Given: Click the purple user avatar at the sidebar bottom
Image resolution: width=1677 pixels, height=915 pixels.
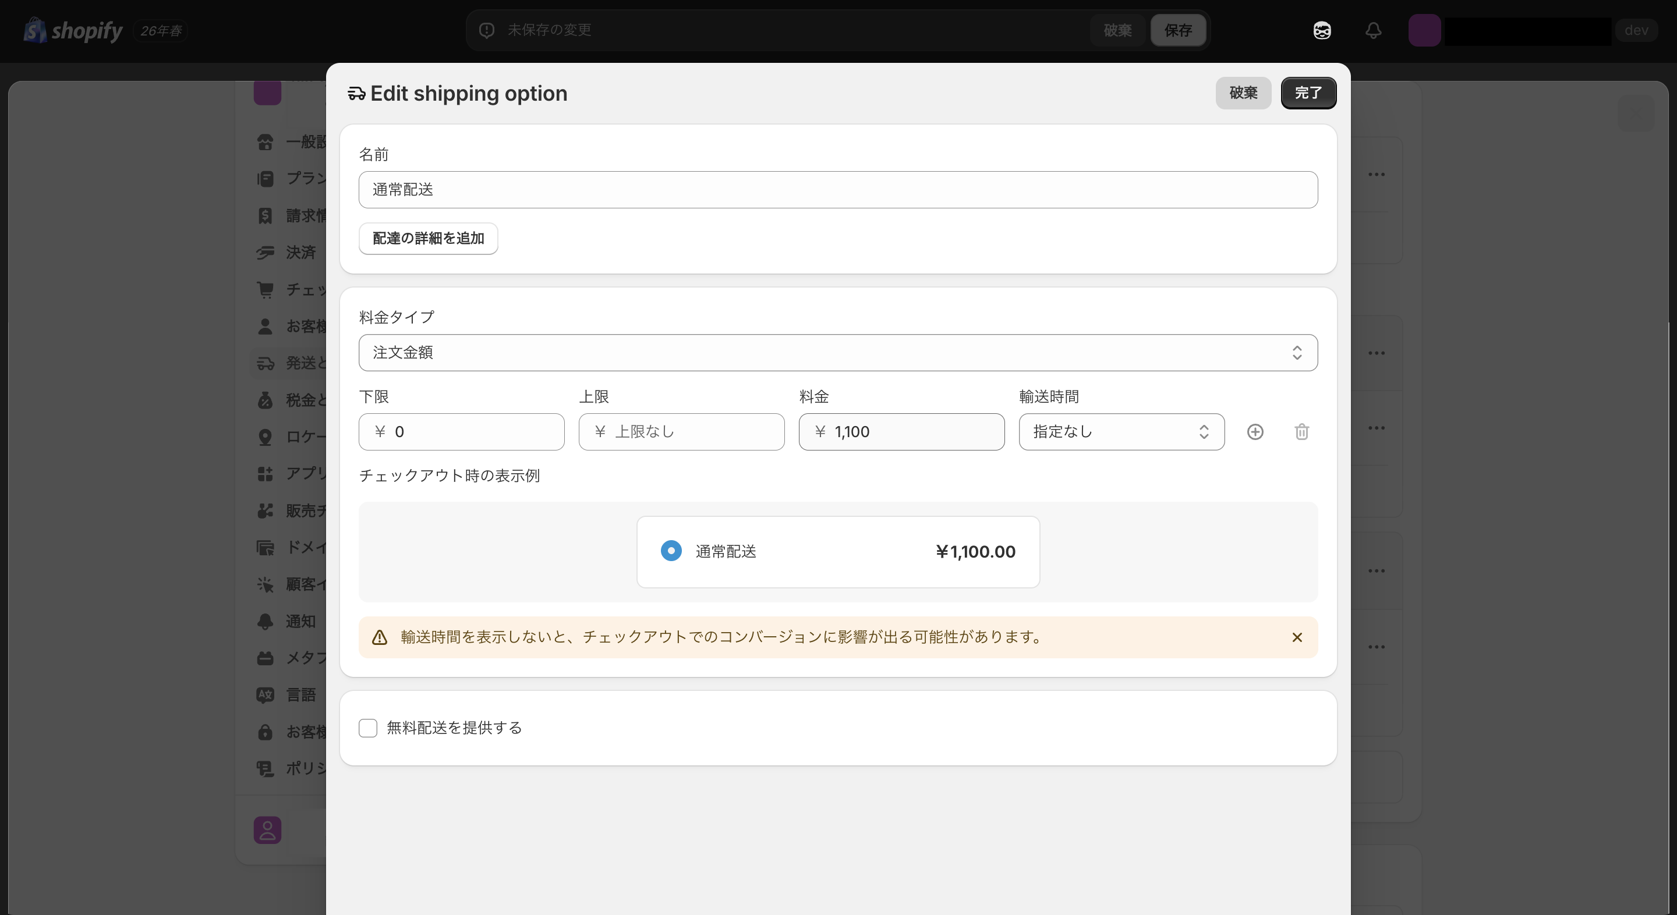Looking at the screenshot, I should [x=267, y=831].
